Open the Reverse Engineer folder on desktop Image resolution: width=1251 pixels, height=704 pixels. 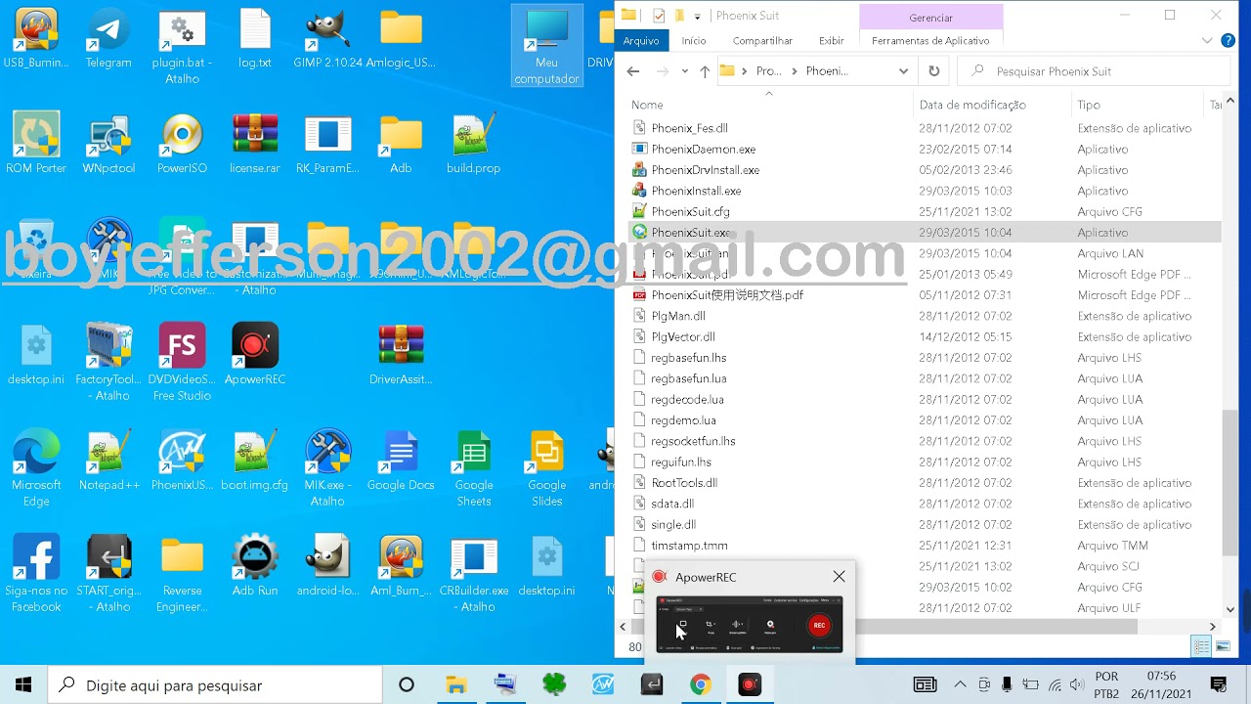182,573
